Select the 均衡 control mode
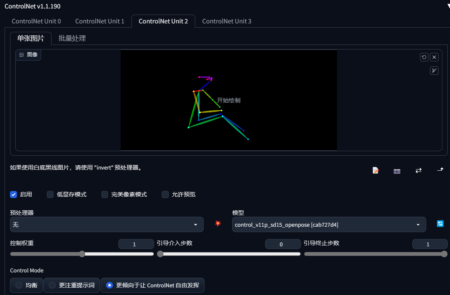This screenshot has height=295, width=450. (x=27, y=285)
